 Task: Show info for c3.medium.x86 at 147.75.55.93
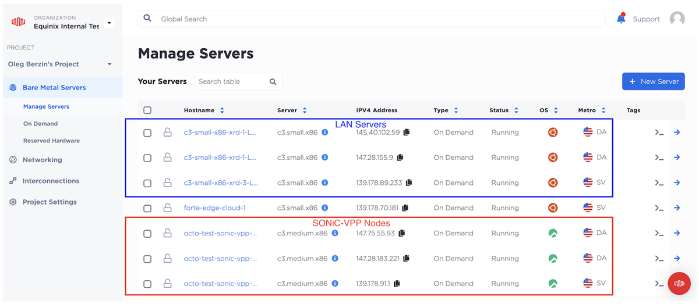335,234
